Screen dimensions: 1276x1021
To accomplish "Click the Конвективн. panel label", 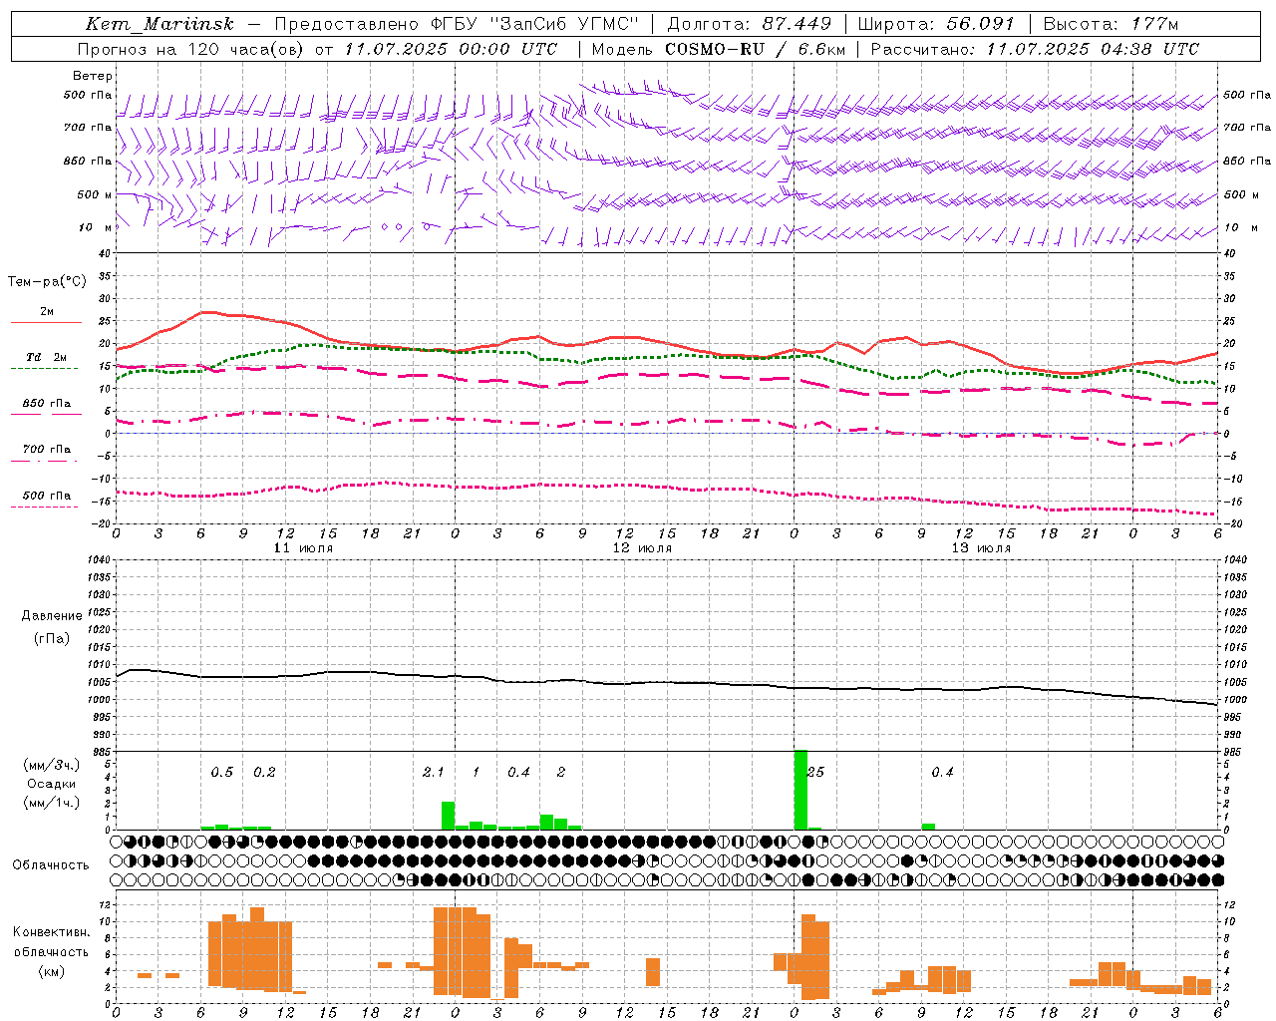I will click(52, 932).
